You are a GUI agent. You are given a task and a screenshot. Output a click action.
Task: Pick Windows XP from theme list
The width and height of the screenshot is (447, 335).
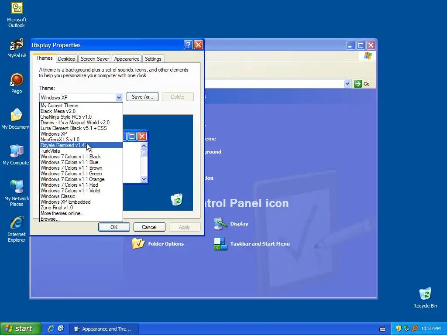(x=81, y=134)
